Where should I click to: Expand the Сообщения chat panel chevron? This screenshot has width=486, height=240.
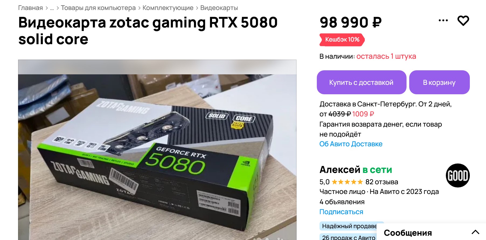(475, 232)
